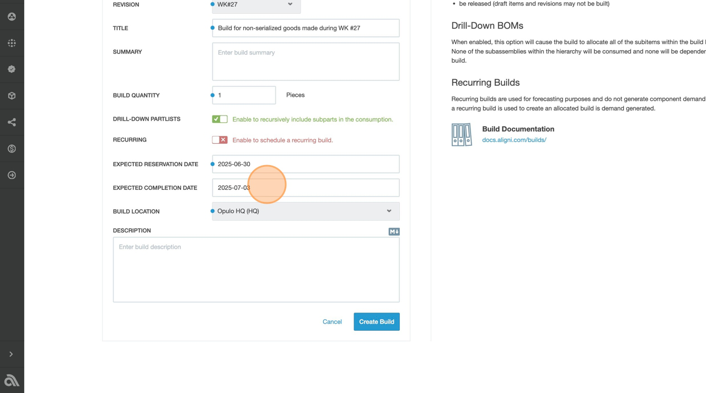Open the cube items sidebar icon

coord(12,96)
